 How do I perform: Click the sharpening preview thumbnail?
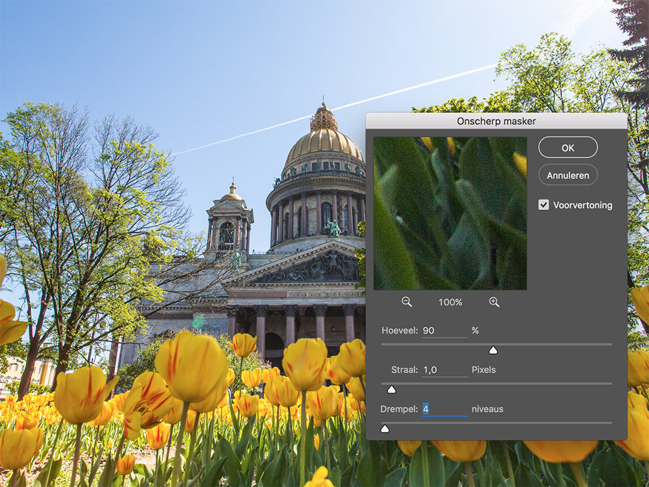(450, 213)
